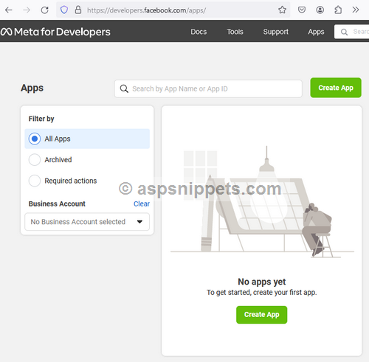The width and height of the screenshot is (369, 362).
Task: Click the browser URL address bar
Action: pyautogui.click(x=173, y=10)
